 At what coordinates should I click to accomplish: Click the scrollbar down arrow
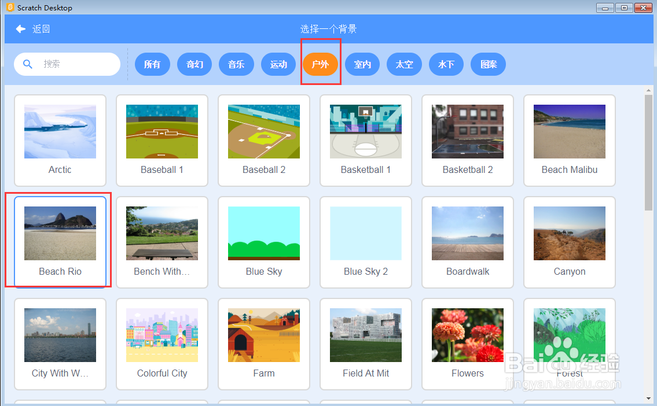click(x=648, y=398)
